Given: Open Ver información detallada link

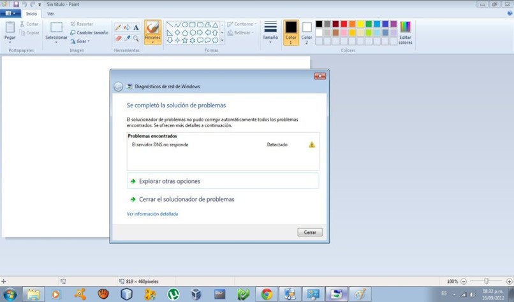Looking at the screenshot, I should coord(152,214).
